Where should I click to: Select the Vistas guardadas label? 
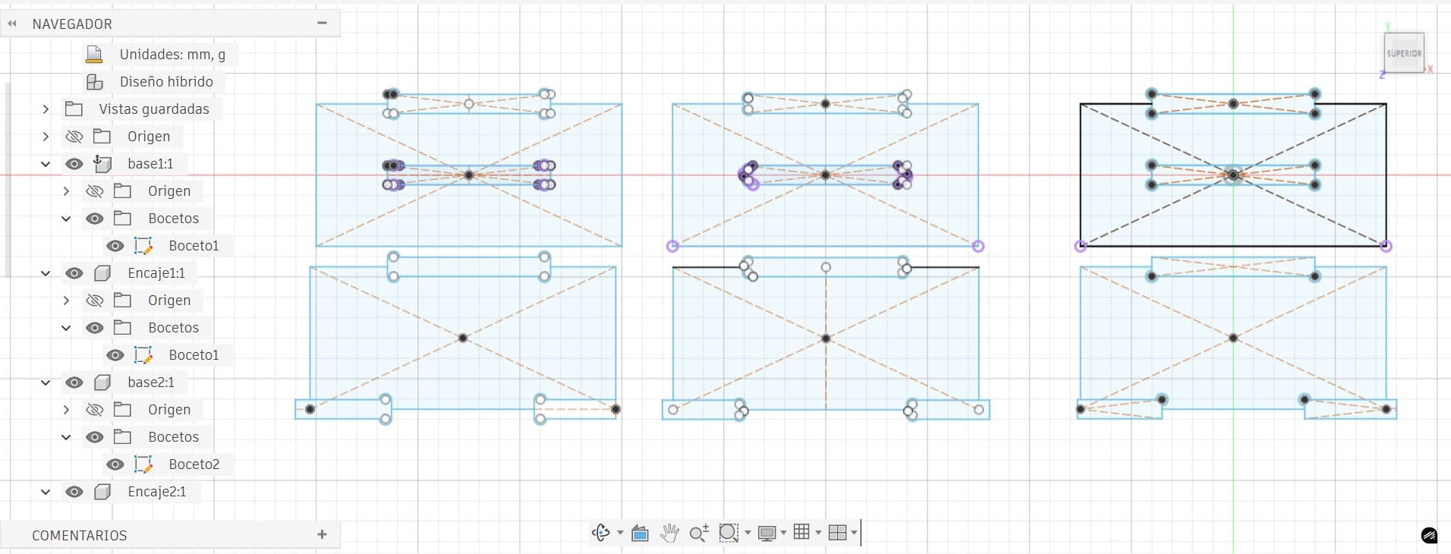[154, 109]
